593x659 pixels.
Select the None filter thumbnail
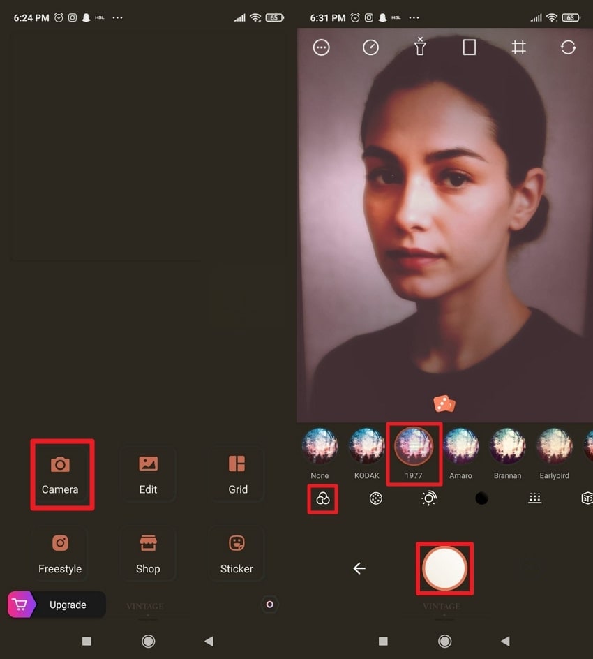320,446
